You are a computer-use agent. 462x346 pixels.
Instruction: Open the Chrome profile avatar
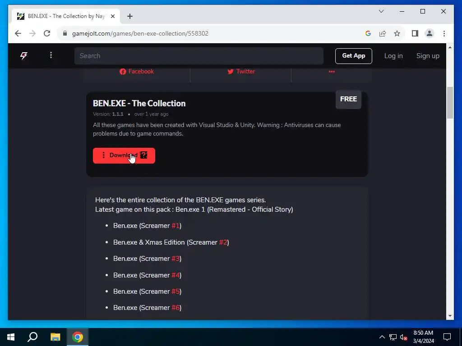(x=430, y=33)
